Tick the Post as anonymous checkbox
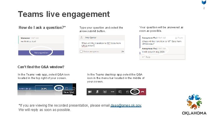This screenshot has height=118, width=210. coord(81,51)
